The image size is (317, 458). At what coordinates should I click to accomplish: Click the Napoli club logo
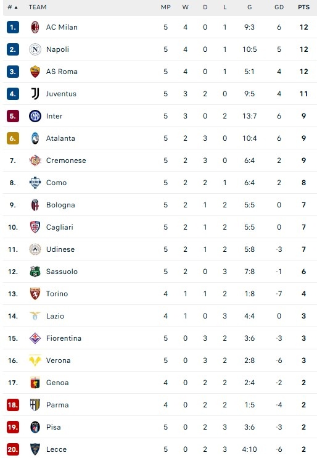[x=35, y=49]
